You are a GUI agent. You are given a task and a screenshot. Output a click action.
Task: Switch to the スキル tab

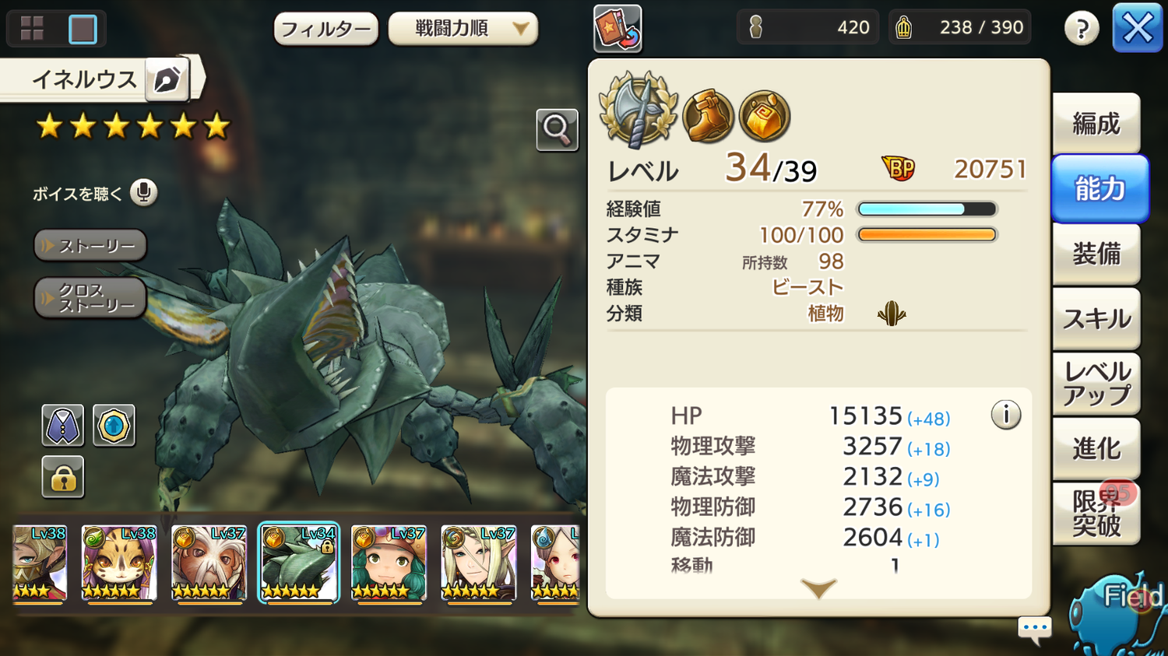1096,318
